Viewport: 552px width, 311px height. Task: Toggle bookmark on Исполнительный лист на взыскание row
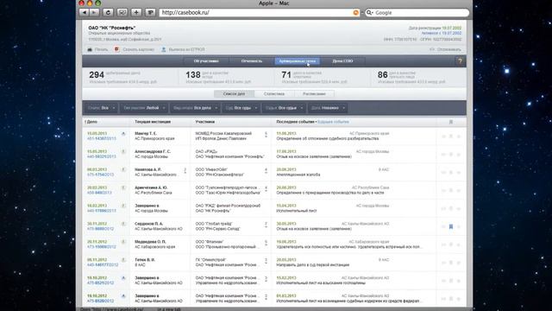point(450,281)
